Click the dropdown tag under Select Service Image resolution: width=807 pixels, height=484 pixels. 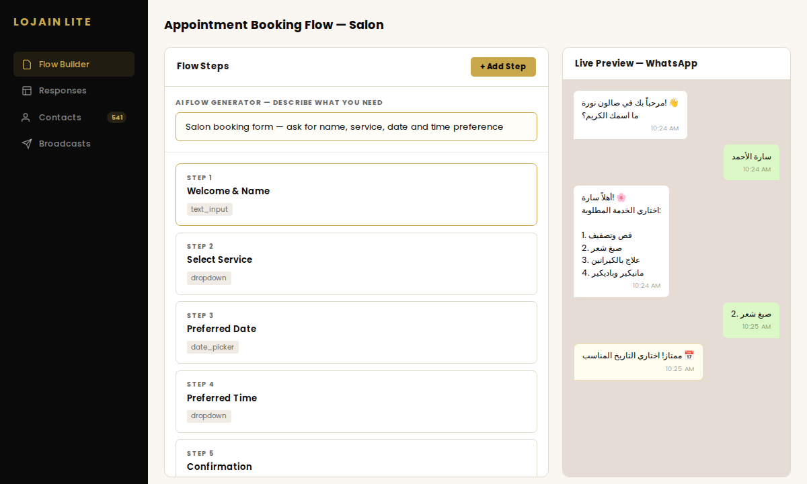point(208,278)
